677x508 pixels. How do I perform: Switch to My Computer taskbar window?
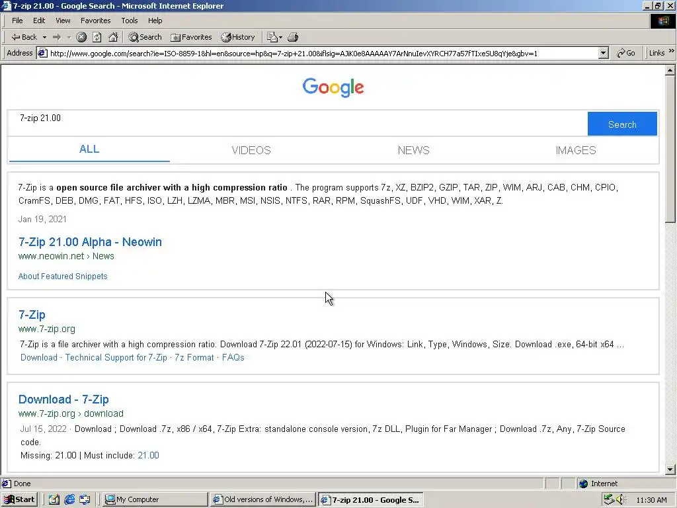click(x=155, y=499)
